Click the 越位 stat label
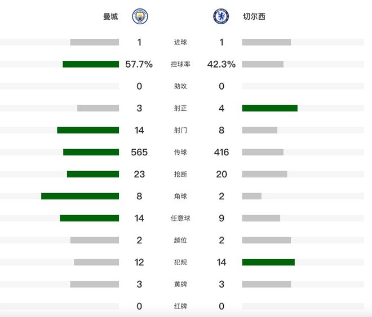Image resolution: width=372 pixels, height=317 pixels. (x=180, y=240)
